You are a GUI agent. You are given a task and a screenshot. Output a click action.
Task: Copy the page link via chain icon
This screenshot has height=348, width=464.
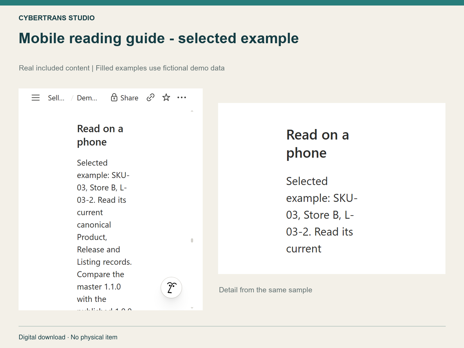[151, 97]
